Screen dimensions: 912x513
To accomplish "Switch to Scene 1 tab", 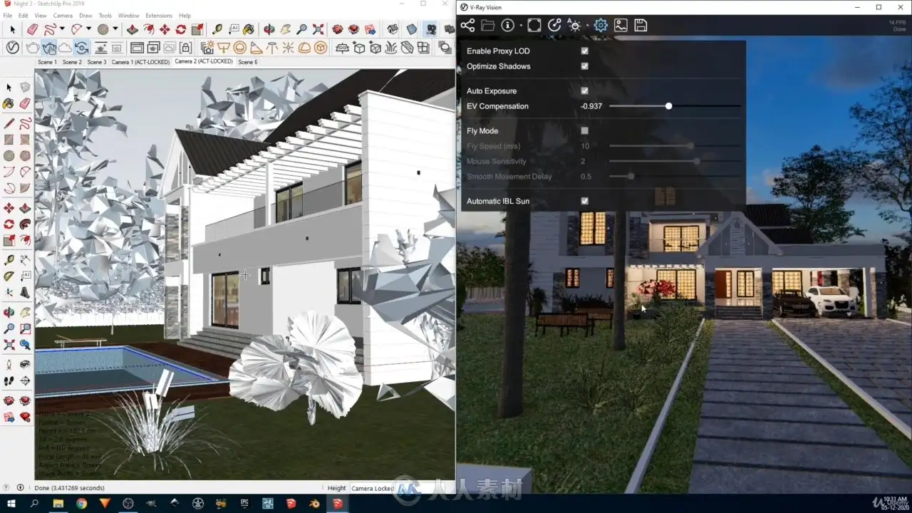I will tap(47, 62).
